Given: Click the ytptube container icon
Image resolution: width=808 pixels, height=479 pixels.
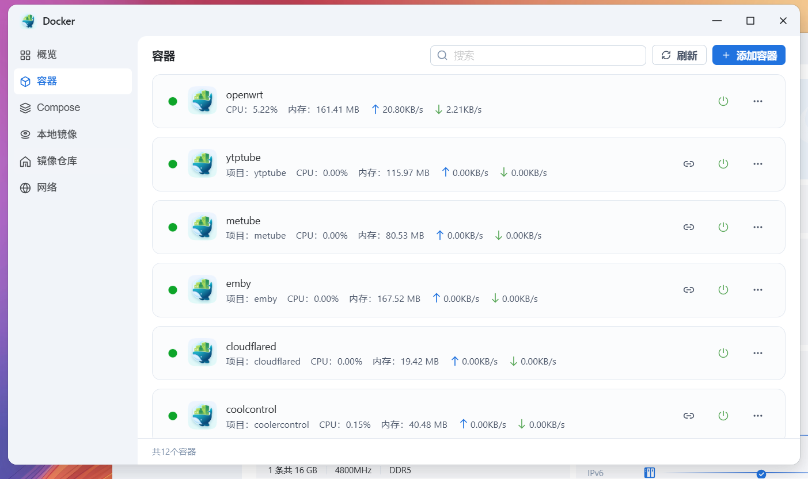Looking at the screenshot, I should click(202, 163).
